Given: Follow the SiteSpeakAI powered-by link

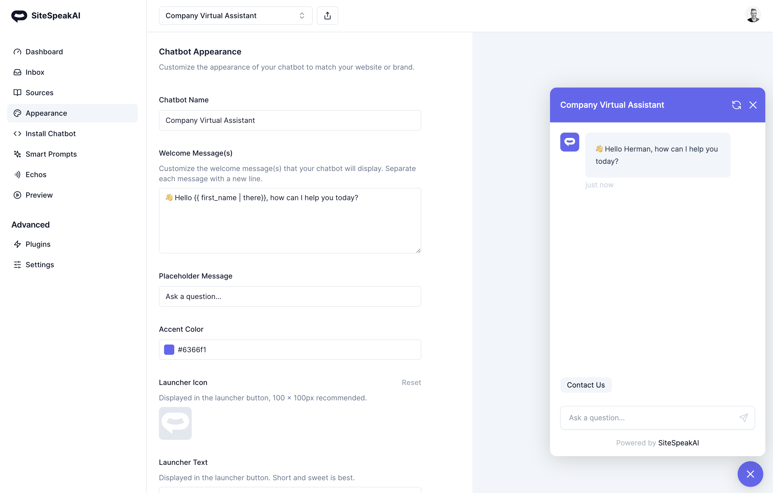Looking at the screenshot, I should (678, 443).
